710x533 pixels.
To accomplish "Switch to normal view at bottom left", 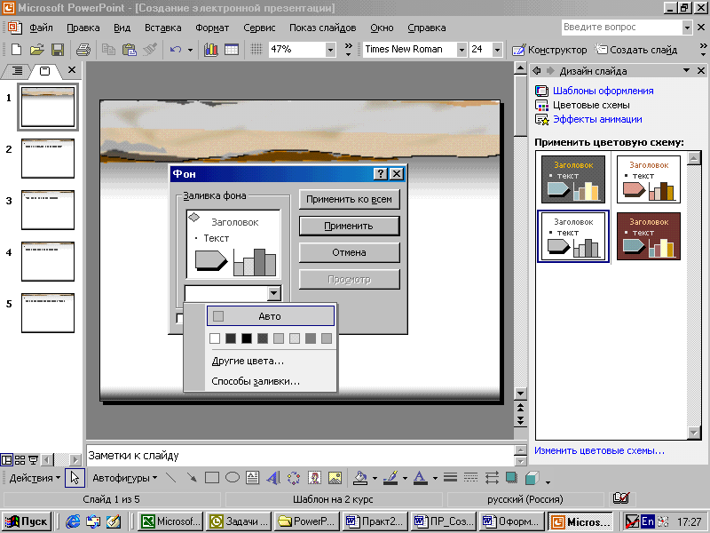I will (x=6, y=460).
